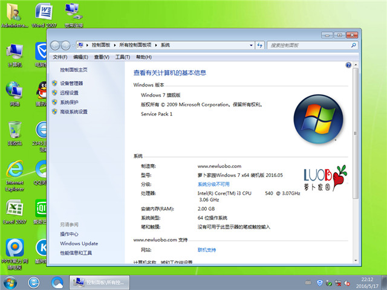Click the network tray icon with red X
Viewport: 387px width, 290px height.
point(338,283)
